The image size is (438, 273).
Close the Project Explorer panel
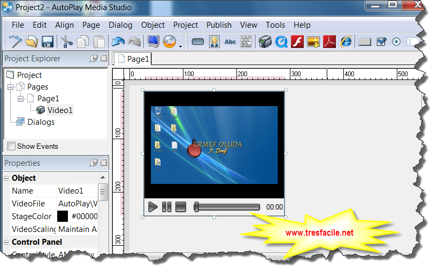tap(104, 58)
